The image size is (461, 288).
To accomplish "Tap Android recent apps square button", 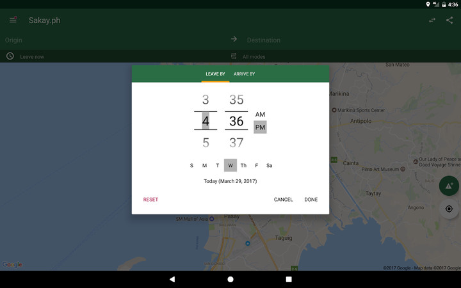I will (x=289, y=279).
